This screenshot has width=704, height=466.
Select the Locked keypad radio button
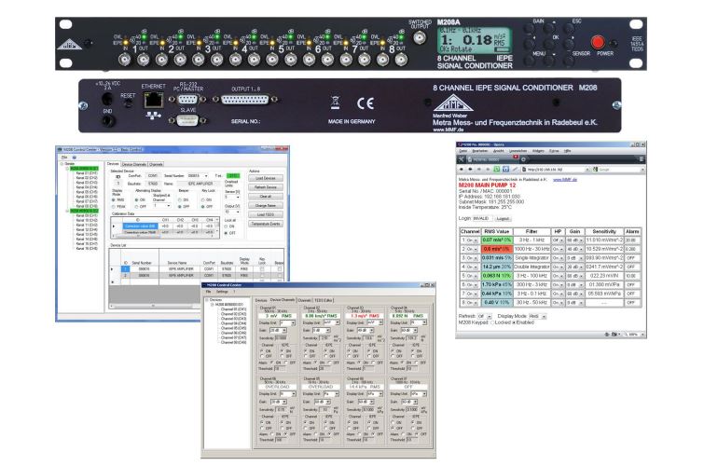[x=492, y=322]
